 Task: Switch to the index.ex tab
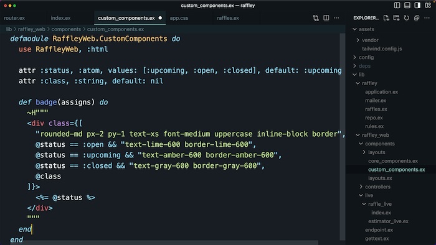[60, 18]
